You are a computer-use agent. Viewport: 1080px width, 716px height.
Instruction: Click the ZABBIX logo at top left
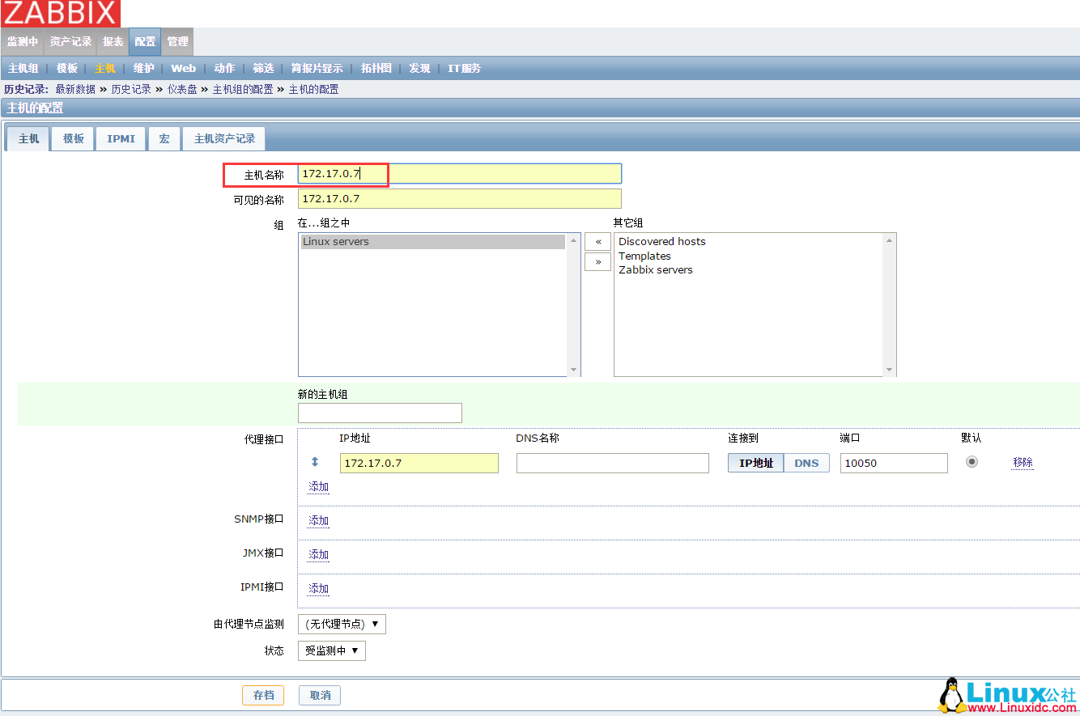[x=61, y=13]
